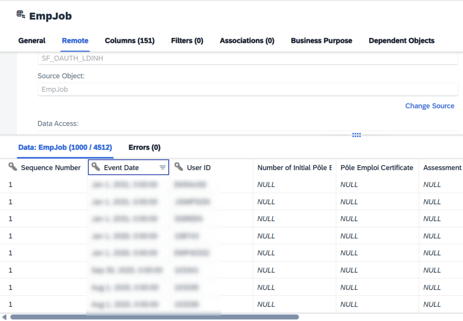This screenshot has width=463, height=321.
Task: Click the Change Source link
Action: click(429, 106)
